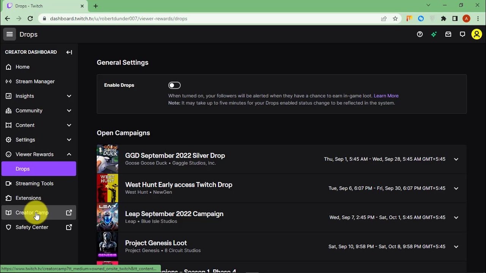Open Stream Manager in sidebar
486x273 pixels.
tap(39, 82)
